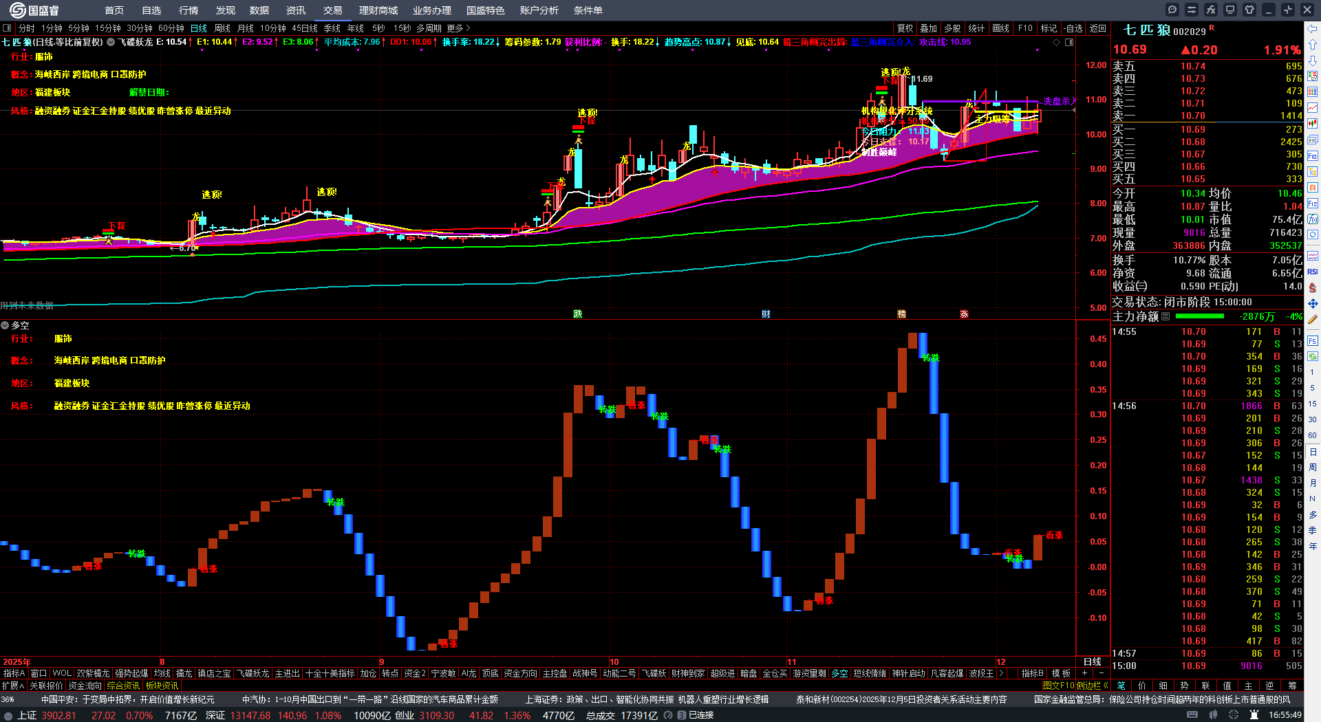Open the F10 icon in right sidebar

click(x=1313, y=155)
